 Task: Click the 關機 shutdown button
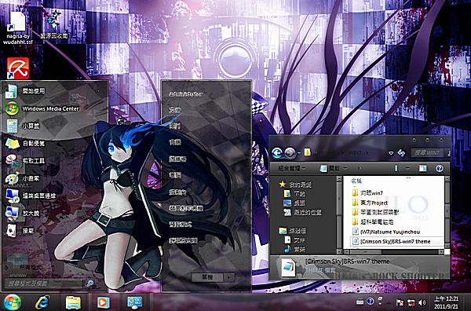coord(207,277)
